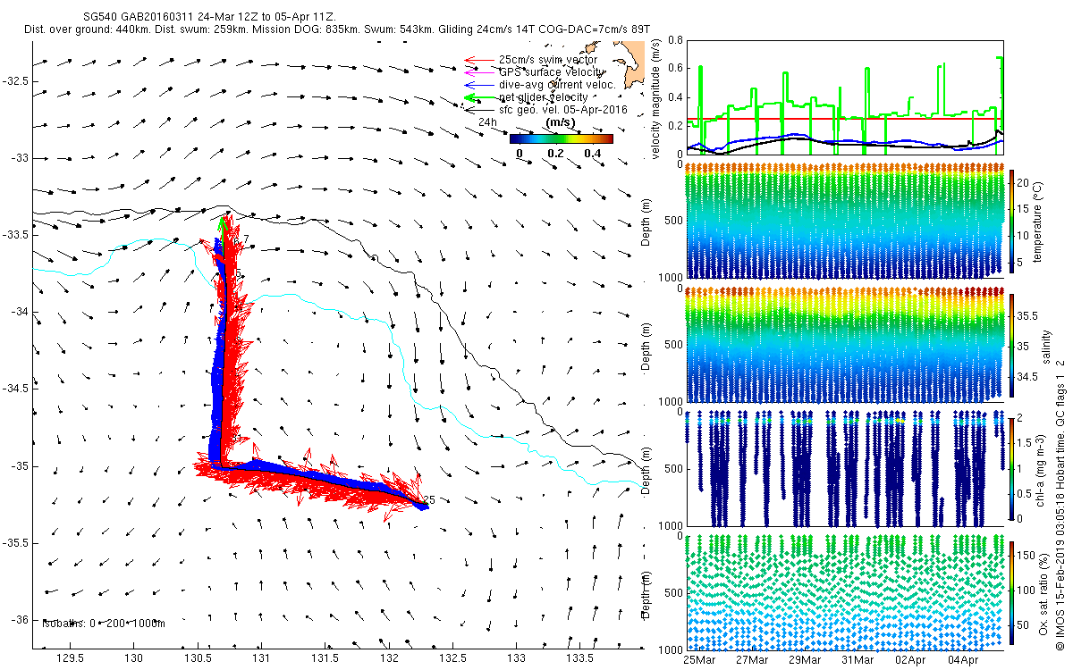
Task: Click the '-36' latitude tick label
Action: click(20, 620)
